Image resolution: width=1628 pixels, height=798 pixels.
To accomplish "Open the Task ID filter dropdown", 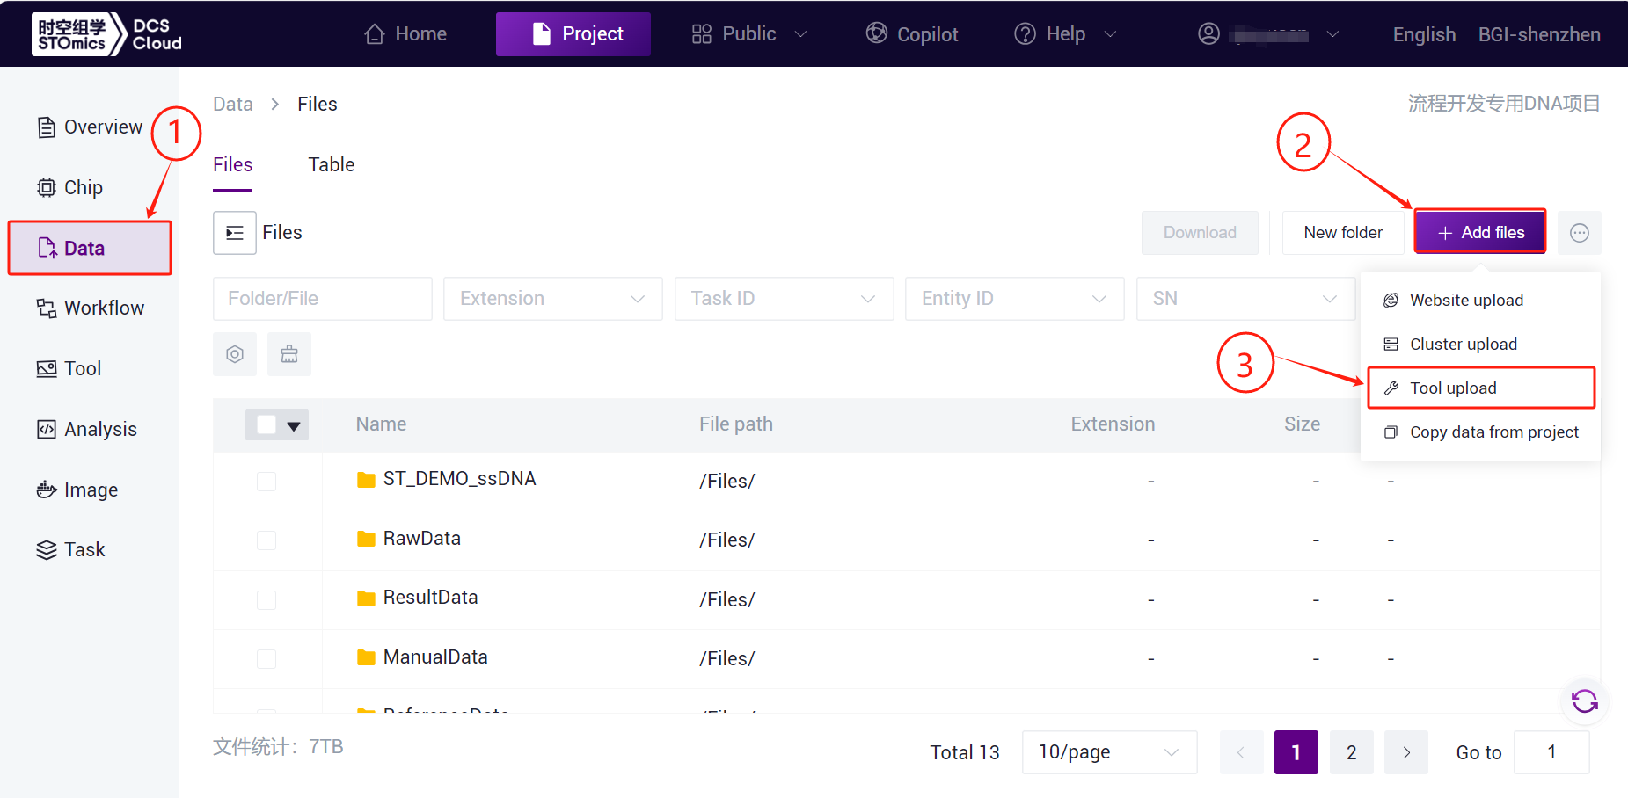I will [784, 299].
